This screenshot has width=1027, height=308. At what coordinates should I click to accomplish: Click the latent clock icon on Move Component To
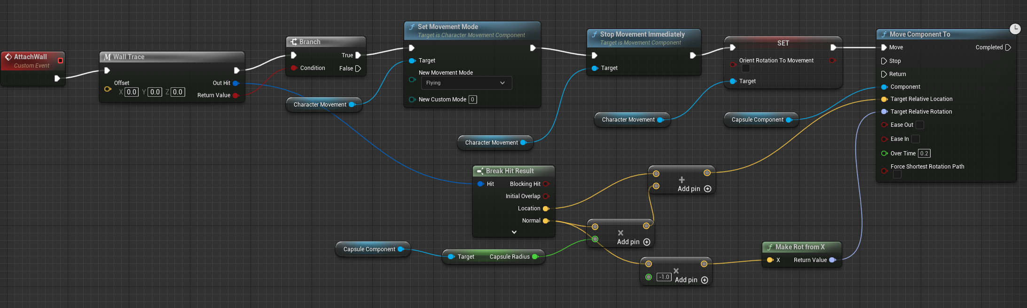tap(1015, 29)
